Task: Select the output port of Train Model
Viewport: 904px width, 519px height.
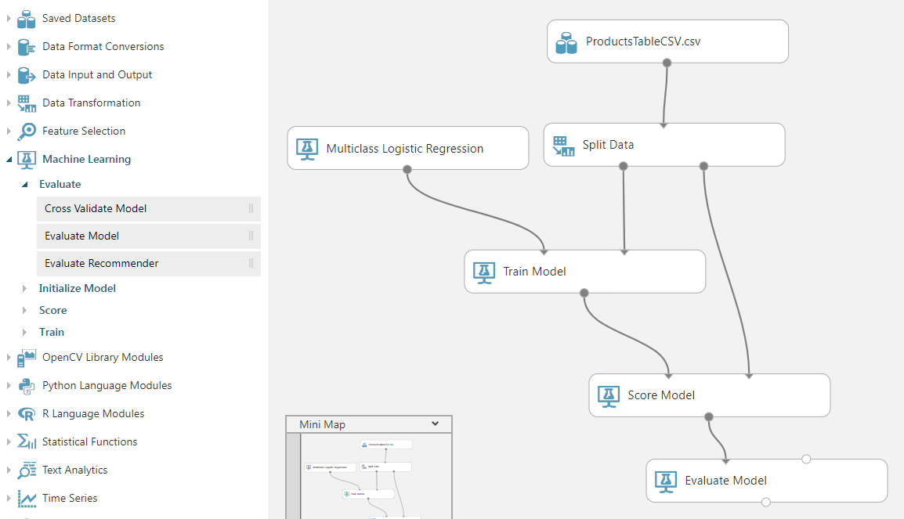Action: (584, 292)
